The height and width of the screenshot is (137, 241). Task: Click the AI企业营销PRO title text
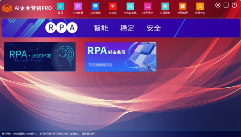33,8
